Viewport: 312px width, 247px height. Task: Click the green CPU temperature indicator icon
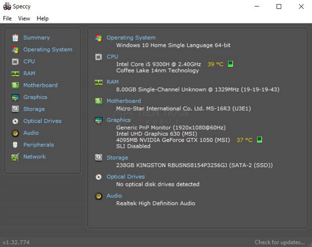pos(230,64)
